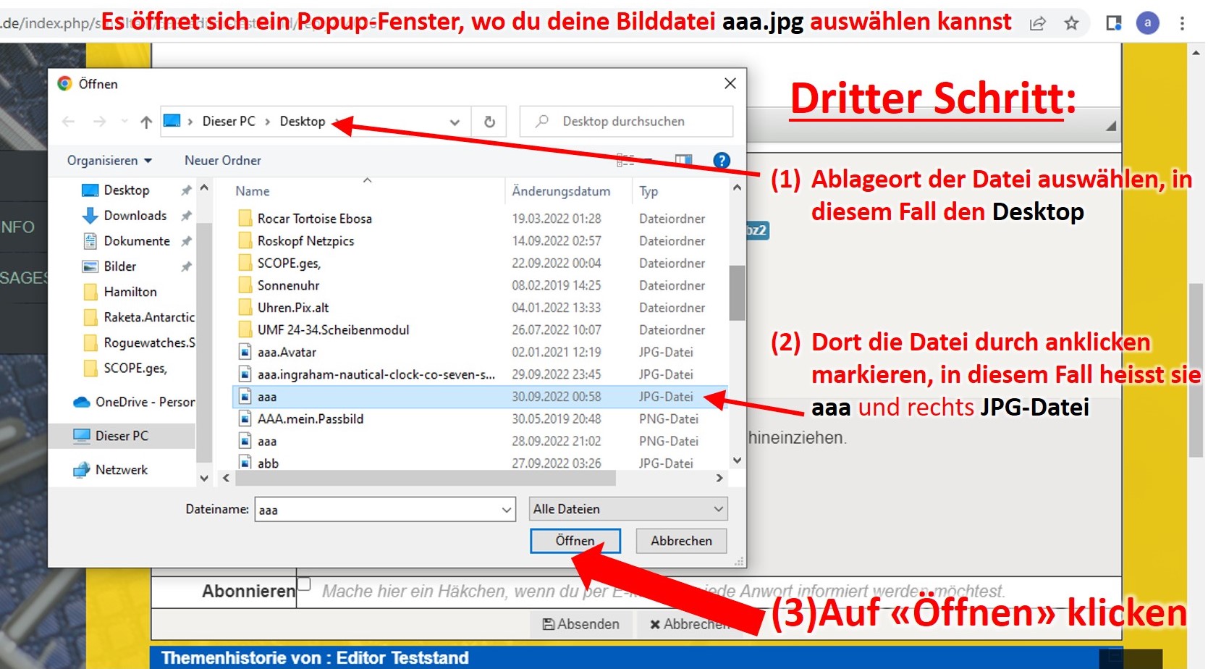Open the file dialog help icon
Screen dimensions: 1208x669
tap(721, 161)
